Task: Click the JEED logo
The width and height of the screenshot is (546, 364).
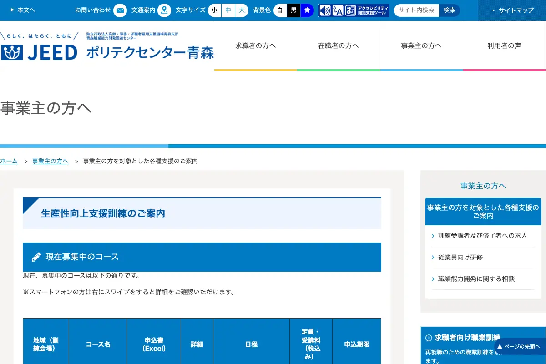Action: pyautogui.click(x=40, y=52)
